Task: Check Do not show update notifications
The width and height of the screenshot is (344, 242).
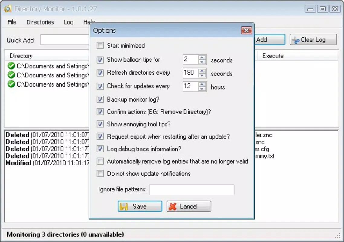Action: pyautogui.click(x=100, y=174)
